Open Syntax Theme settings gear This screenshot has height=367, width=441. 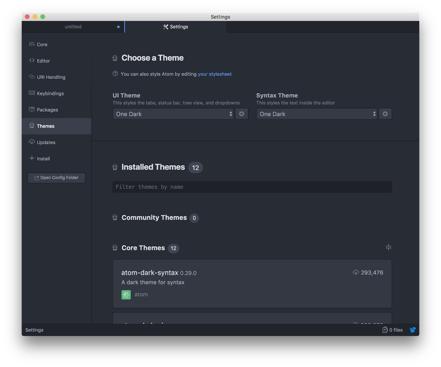385,114
